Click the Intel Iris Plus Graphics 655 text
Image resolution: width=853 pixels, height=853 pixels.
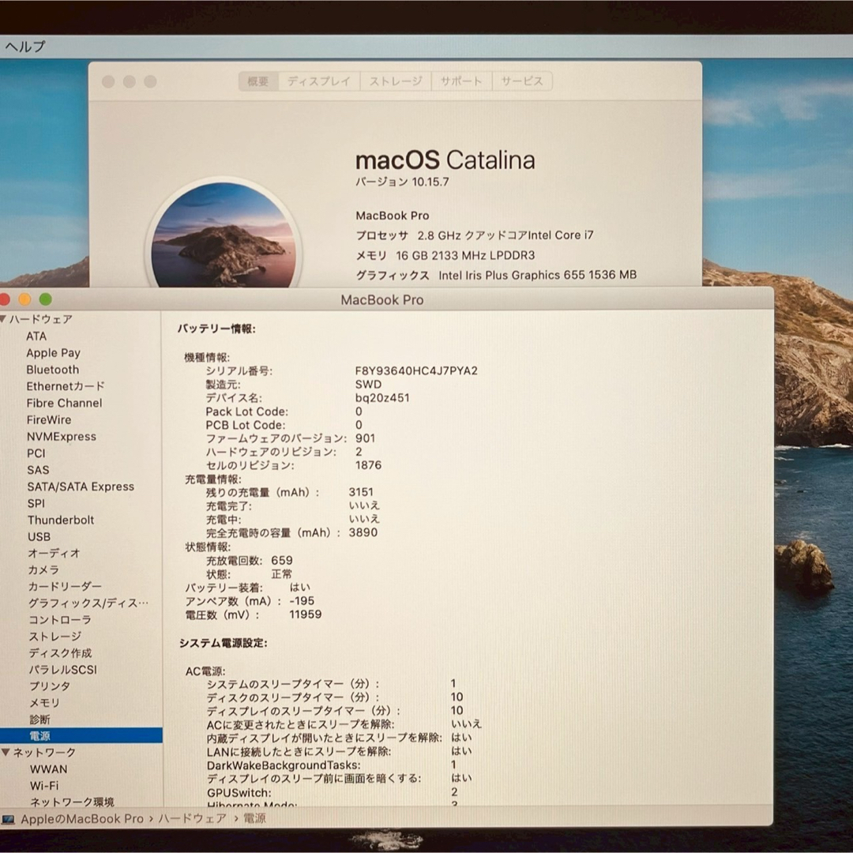511,276
